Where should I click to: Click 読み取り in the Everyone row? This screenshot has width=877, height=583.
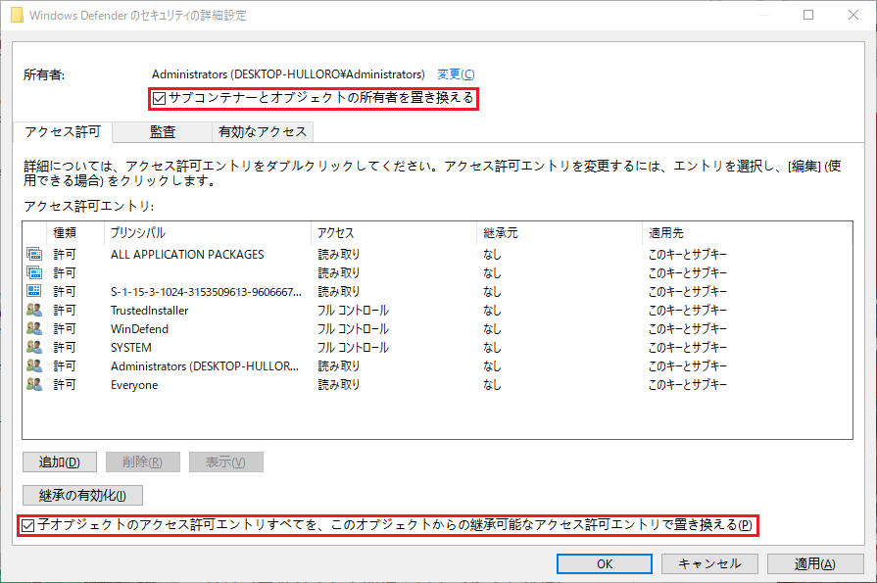[339, 385]
